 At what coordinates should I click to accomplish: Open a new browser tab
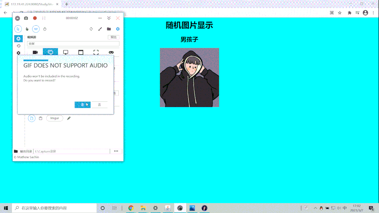[x=67, y=4]
